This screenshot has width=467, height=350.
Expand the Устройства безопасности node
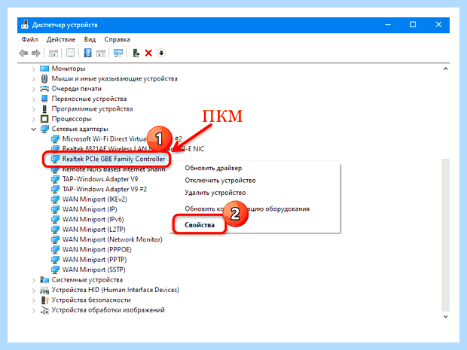click(x=33, y=300)
